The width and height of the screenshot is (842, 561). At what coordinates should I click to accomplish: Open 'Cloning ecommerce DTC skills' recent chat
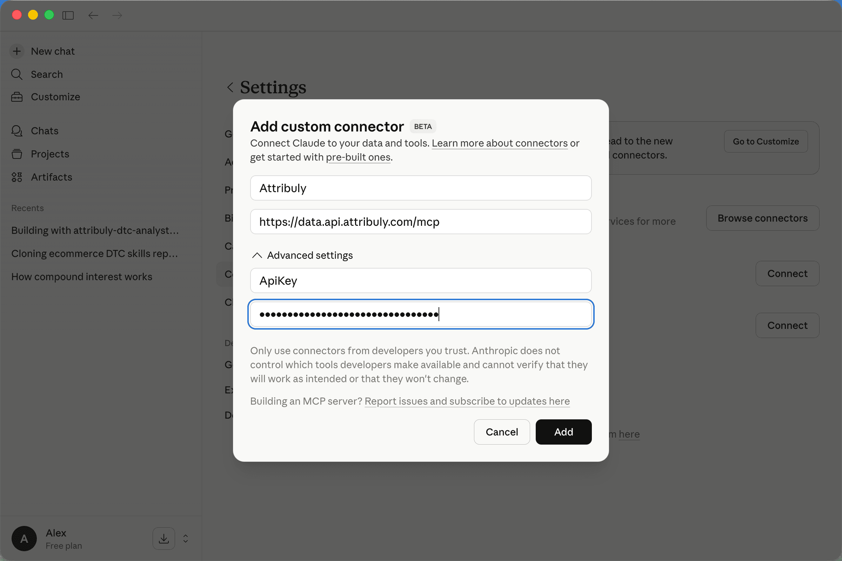94,253
